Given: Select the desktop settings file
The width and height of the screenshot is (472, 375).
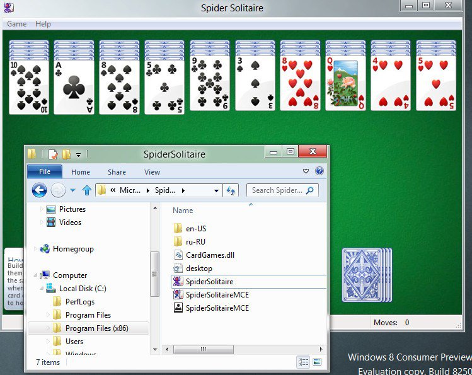Looking at the screenshot, I should (x=199, y=268).
